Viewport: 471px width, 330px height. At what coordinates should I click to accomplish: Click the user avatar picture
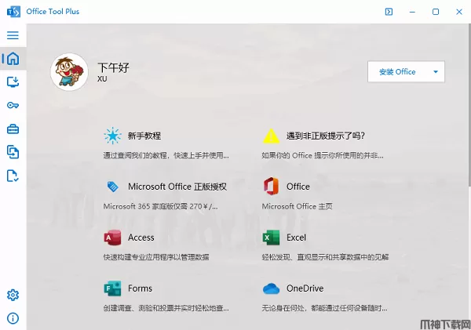[x=69, y=72]
